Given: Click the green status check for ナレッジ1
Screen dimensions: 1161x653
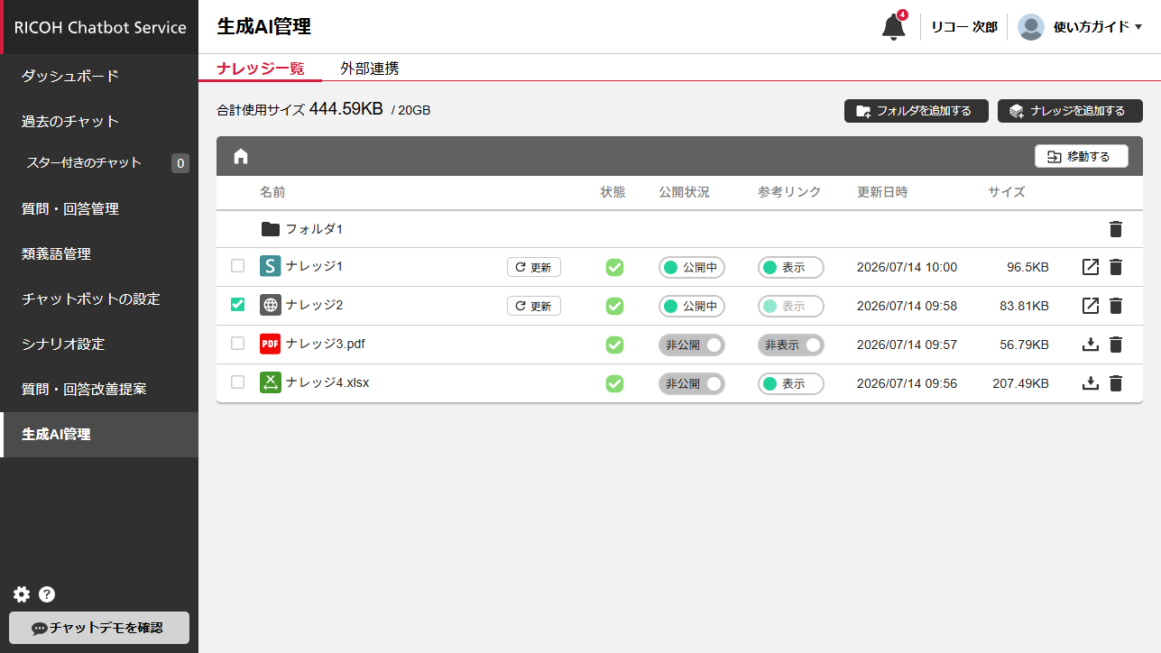Looking at the screenshot, I should [614, 267].
